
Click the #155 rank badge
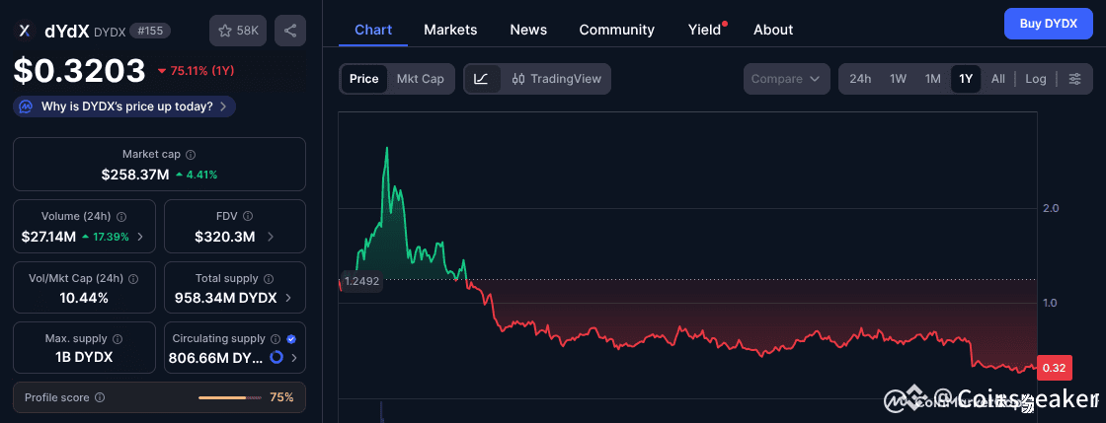point(149,31)
